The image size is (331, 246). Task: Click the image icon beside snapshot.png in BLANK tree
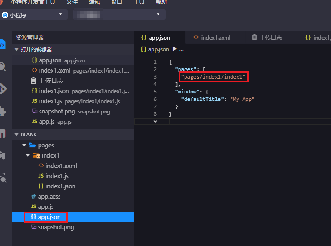point(33,227)
